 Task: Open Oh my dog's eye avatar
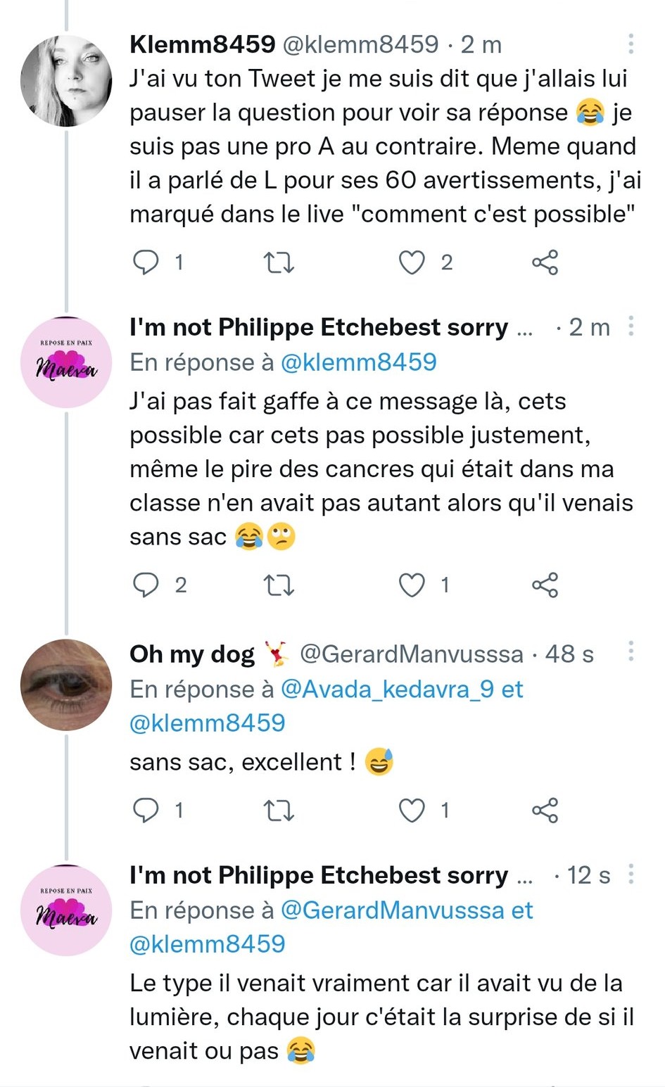tap(66, 685)
